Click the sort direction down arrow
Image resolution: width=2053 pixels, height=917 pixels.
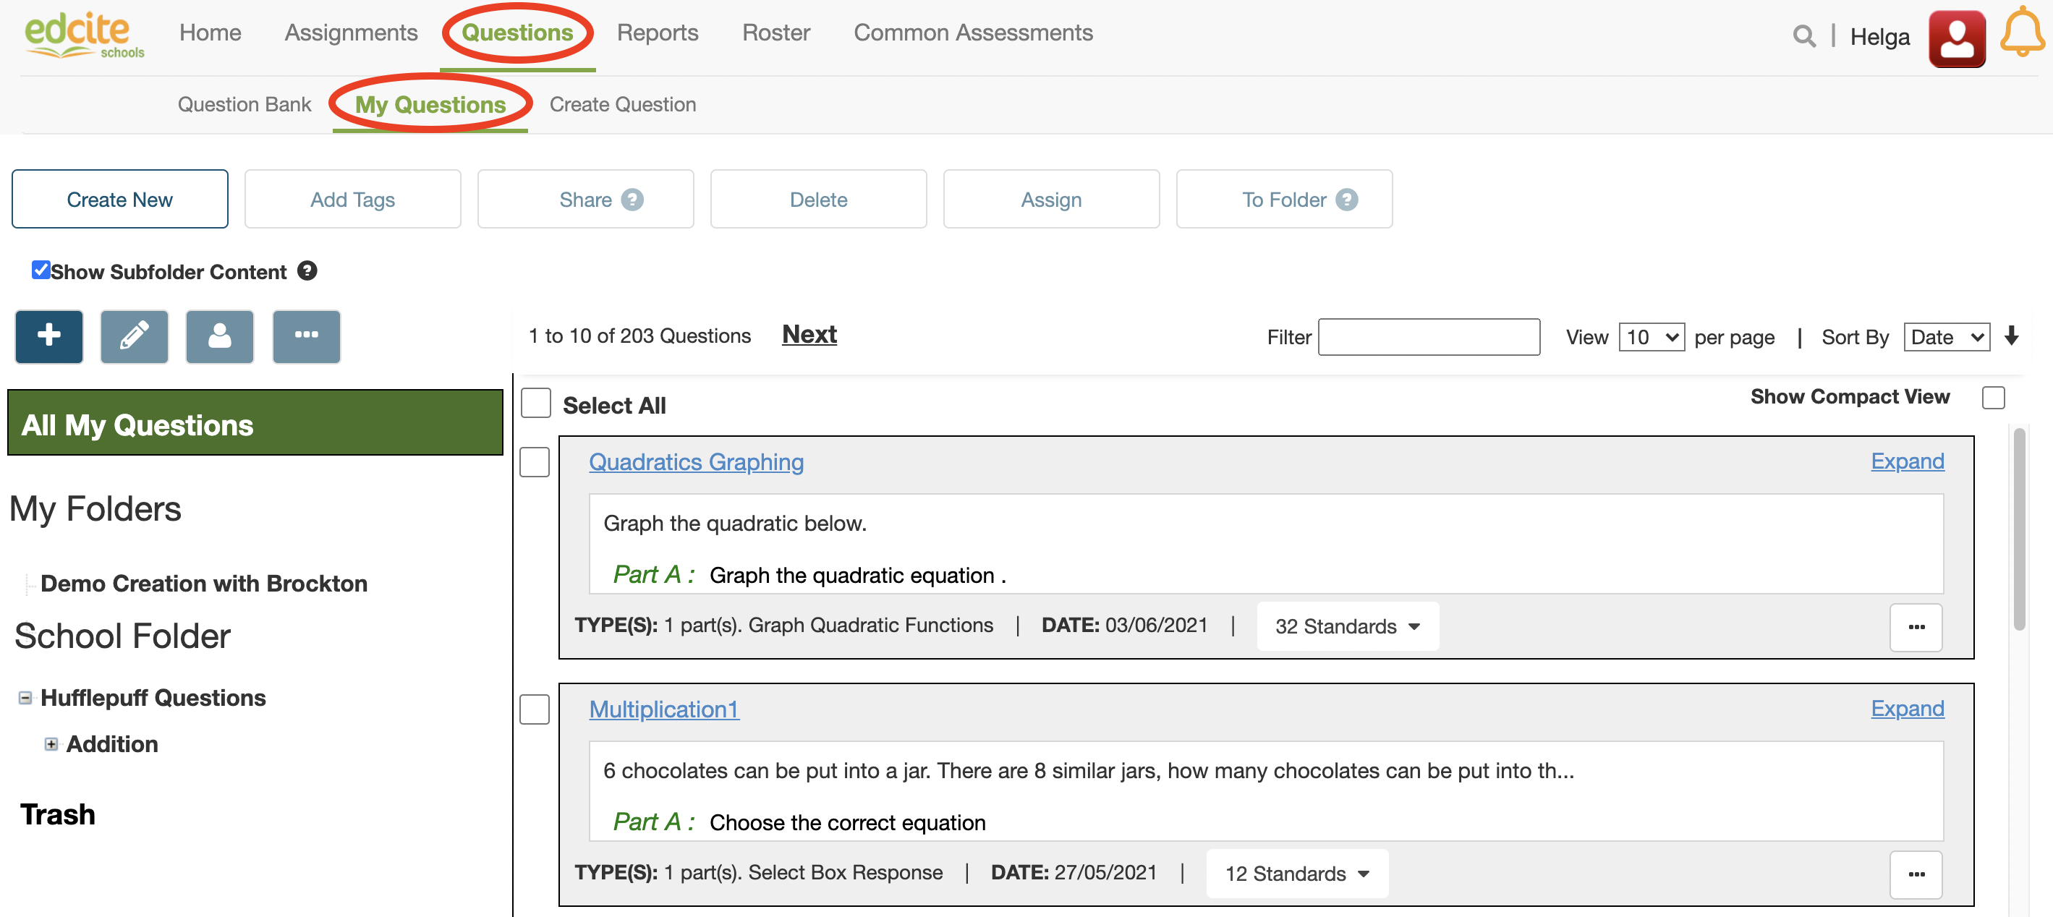coord(2011,336)
